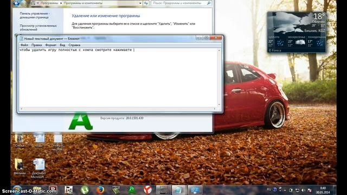
Task: Click the 18° temperature on the weather gadget
Action: (x=319, y=16)
